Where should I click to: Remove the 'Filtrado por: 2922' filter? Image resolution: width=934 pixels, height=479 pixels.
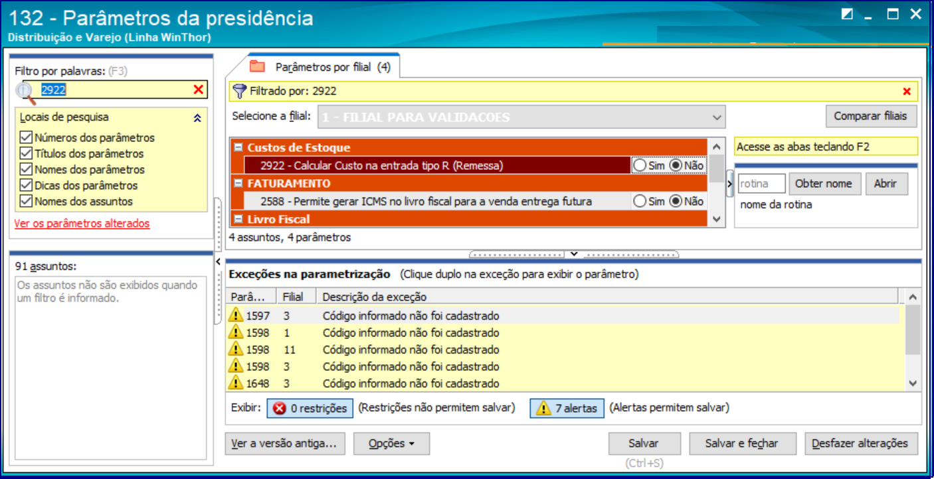(907, 92)
